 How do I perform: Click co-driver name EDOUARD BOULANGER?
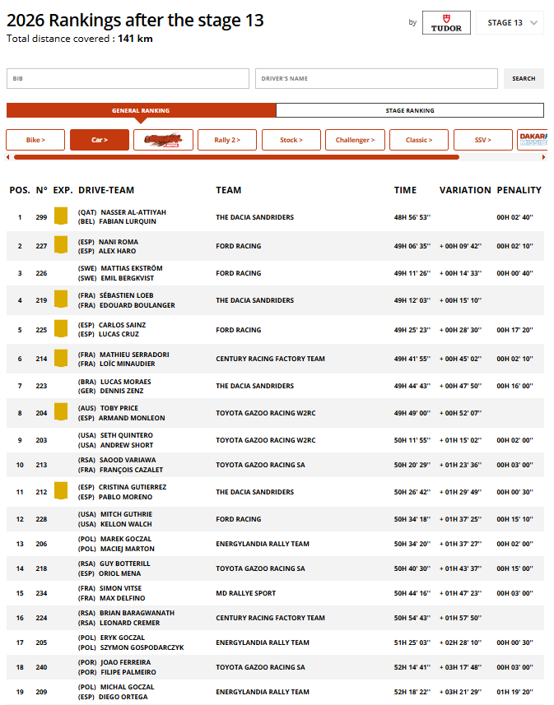(137, 305)
